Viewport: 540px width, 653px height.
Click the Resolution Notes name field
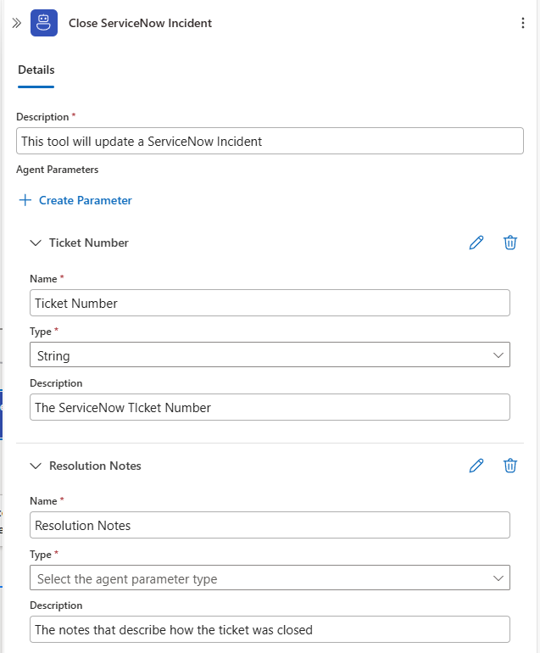point(270,525)
